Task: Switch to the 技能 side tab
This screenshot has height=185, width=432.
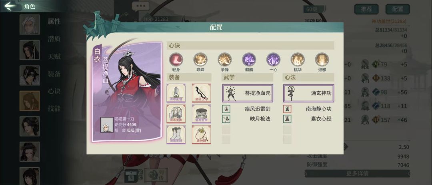Action: point(54,109)
